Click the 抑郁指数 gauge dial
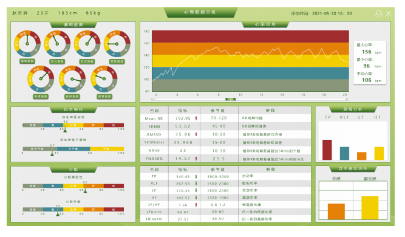 (117, 44)
